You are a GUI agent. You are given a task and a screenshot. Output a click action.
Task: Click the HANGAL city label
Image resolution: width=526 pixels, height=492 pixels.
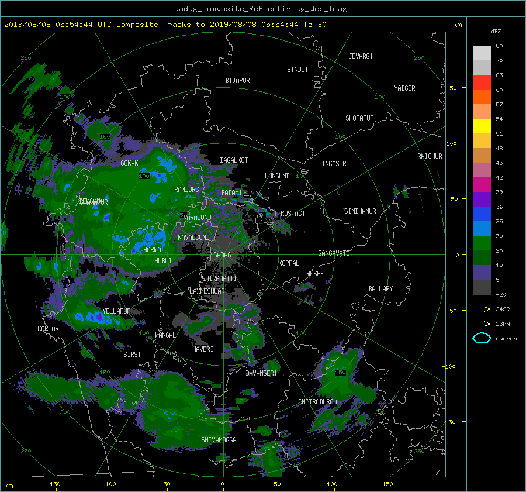click(165, 335)
